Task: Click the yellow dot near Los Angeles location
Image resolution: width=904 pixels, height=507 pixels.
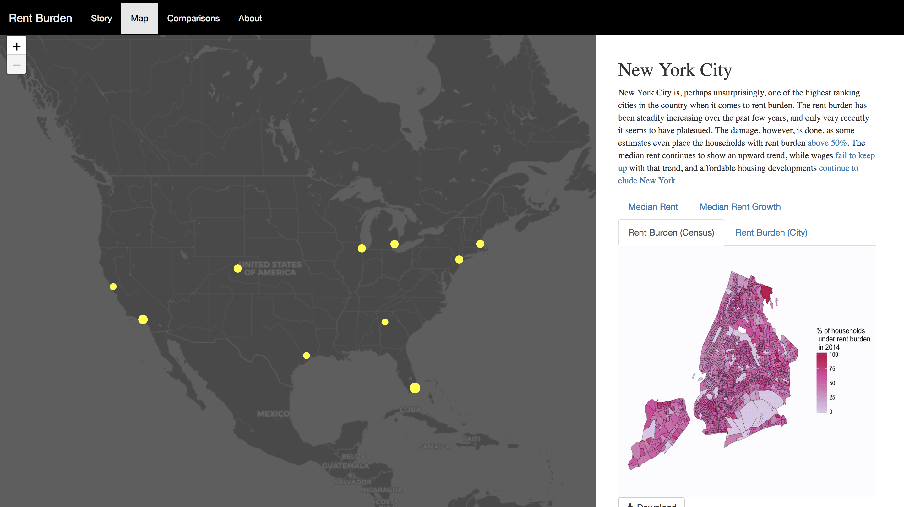Action: click(x=142, y=318)
